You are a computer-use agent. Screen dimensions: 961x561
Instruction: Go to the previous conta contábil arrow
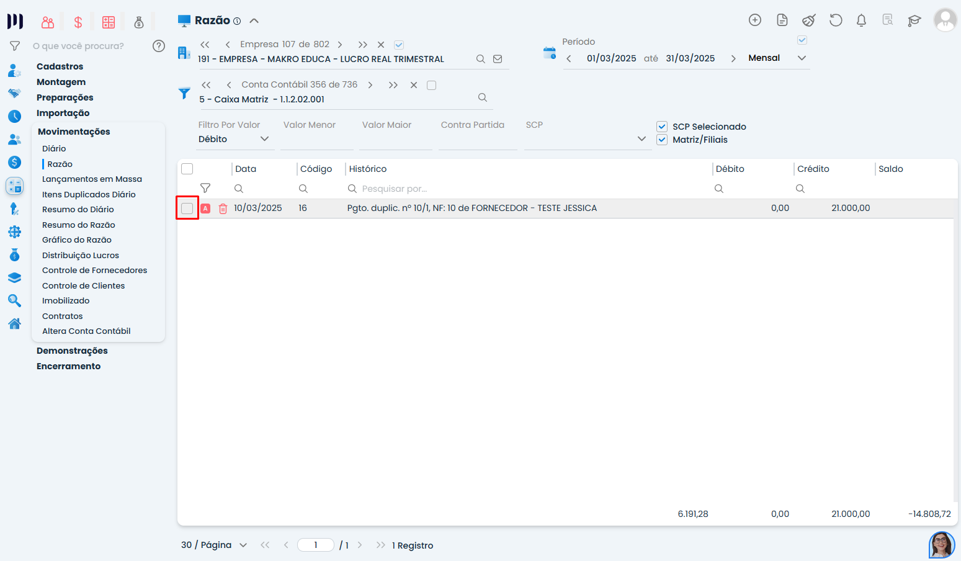pyautogui.click(x=229, y=85)
